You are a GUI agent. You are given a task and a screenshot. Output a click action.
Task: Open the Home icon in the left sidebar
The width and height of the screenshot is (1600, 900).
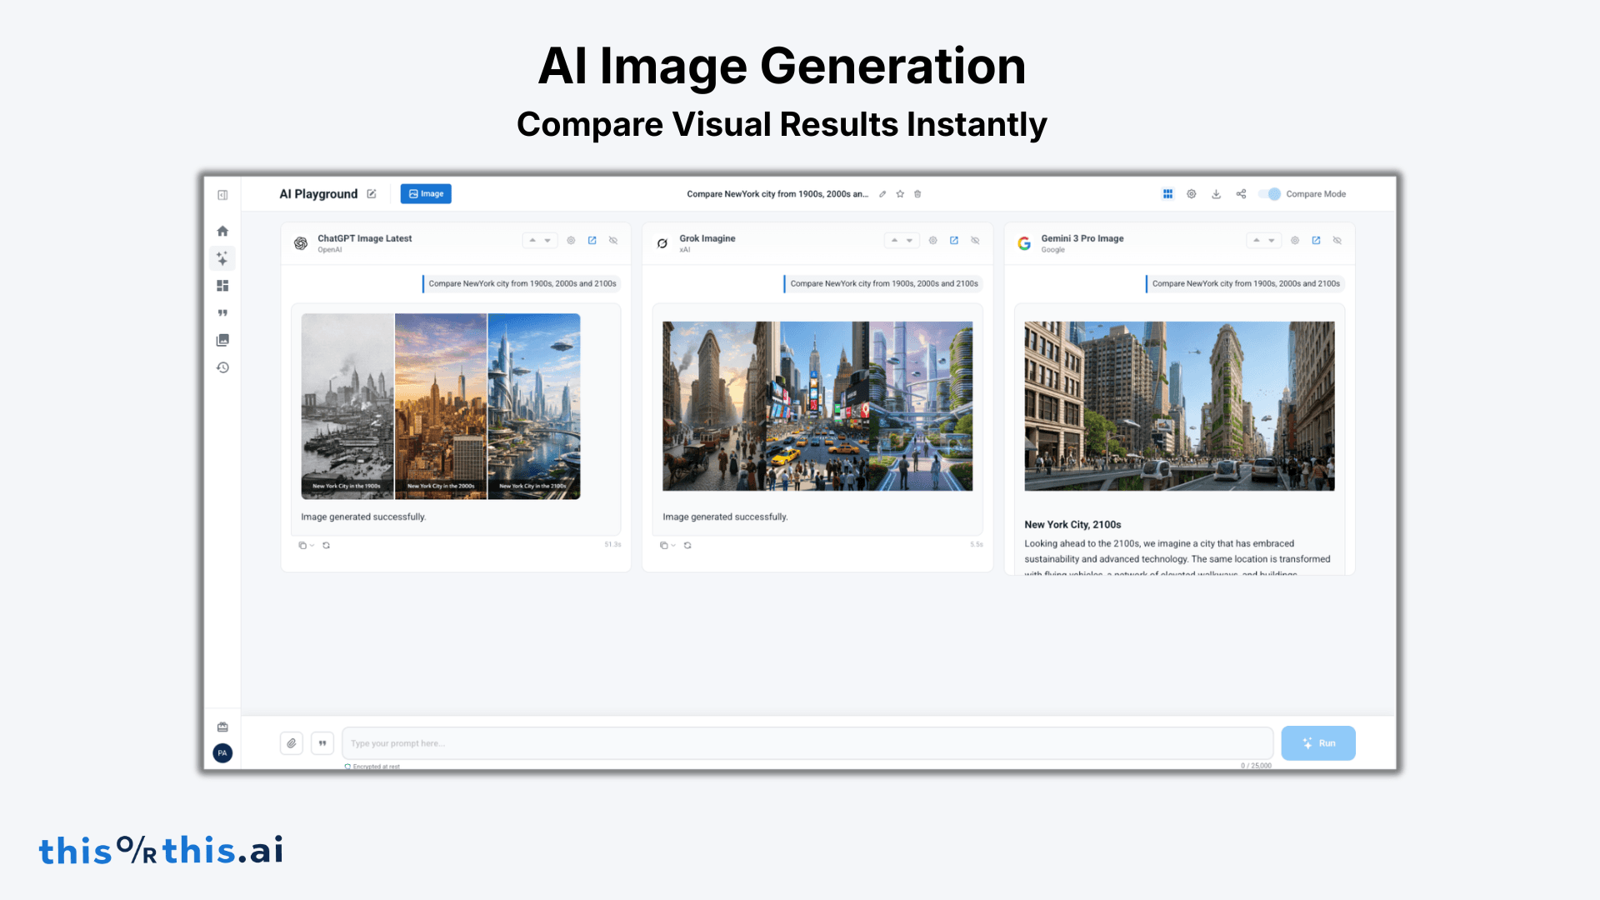pos(222,230)
